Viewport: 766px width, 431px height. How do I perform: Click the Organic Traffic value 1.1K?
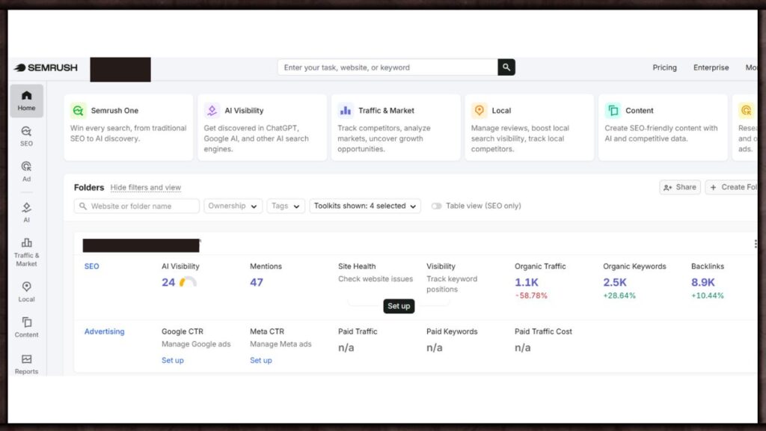526,282
